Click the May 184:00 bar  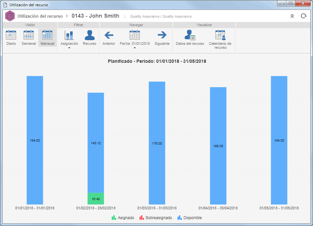[279, 140]
